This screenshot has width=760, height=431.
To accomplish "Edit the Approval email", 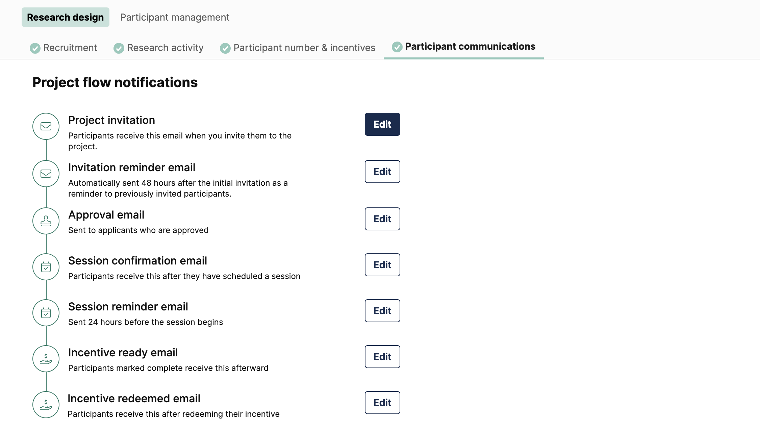I will [382, 219].
